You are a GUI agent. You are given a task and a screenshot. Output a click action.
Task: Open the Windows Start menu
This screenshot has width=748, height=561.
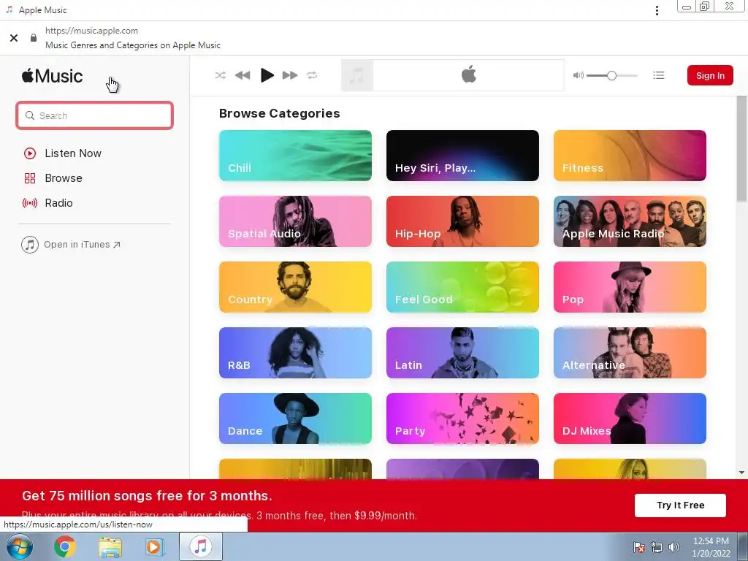coord(19,546)
